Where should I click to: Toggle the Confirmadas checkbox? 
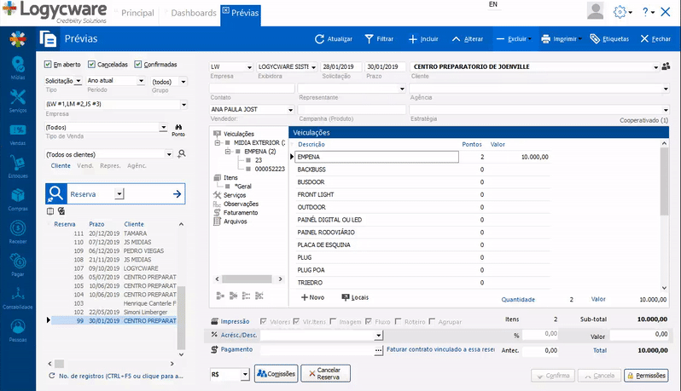click(138, 64)
